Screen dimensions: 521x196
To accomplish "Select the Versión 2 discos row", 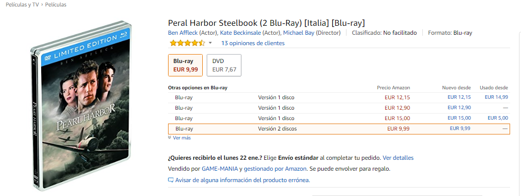I will pos(339,129).
